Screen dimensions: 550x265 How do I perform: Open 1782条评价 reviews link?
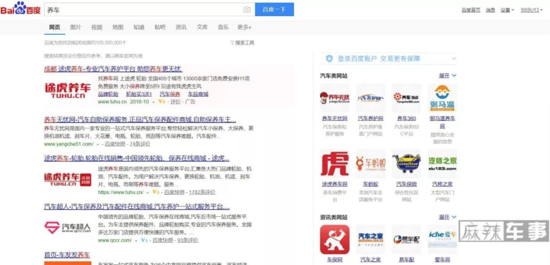(202, 192)
